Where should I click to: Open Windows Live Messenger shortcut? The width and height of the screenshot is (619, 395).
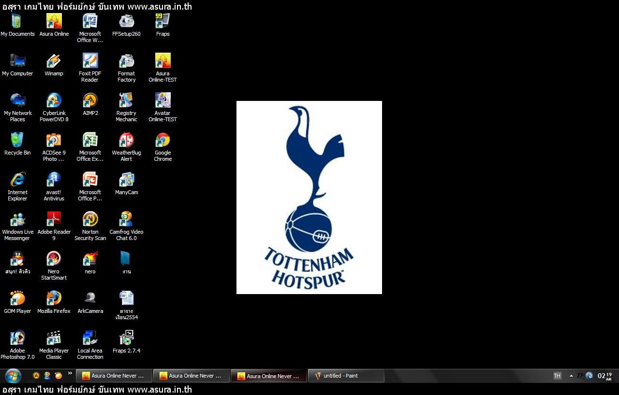[17, 226]
